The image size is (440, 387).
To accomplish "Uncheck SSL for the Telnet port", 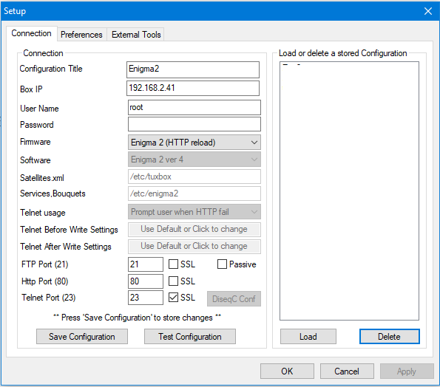I will (x=174, y=298).
